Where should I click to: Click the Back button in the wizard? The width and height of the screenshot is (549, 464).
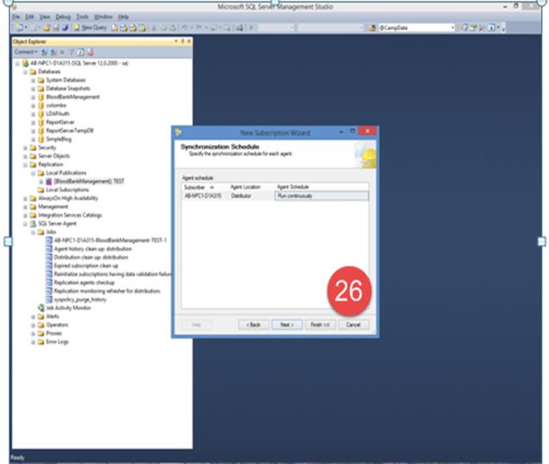click(x=254, y=325)
